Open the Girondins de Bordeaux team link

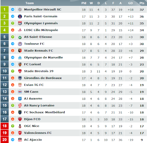click(x=43, y=78)
